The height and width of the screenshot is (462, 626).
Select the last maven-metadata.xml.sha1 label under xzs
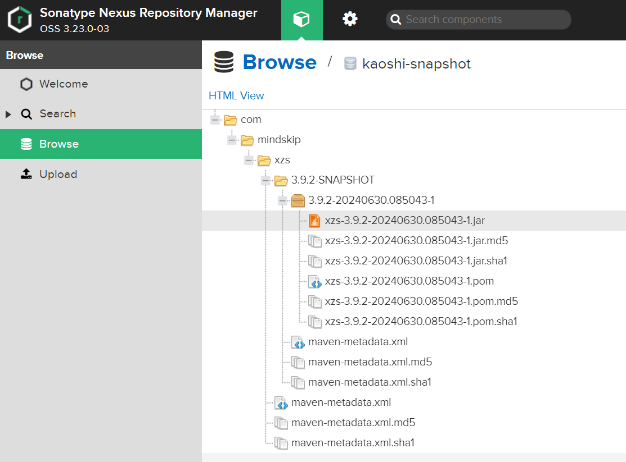(x=353, y=443)
